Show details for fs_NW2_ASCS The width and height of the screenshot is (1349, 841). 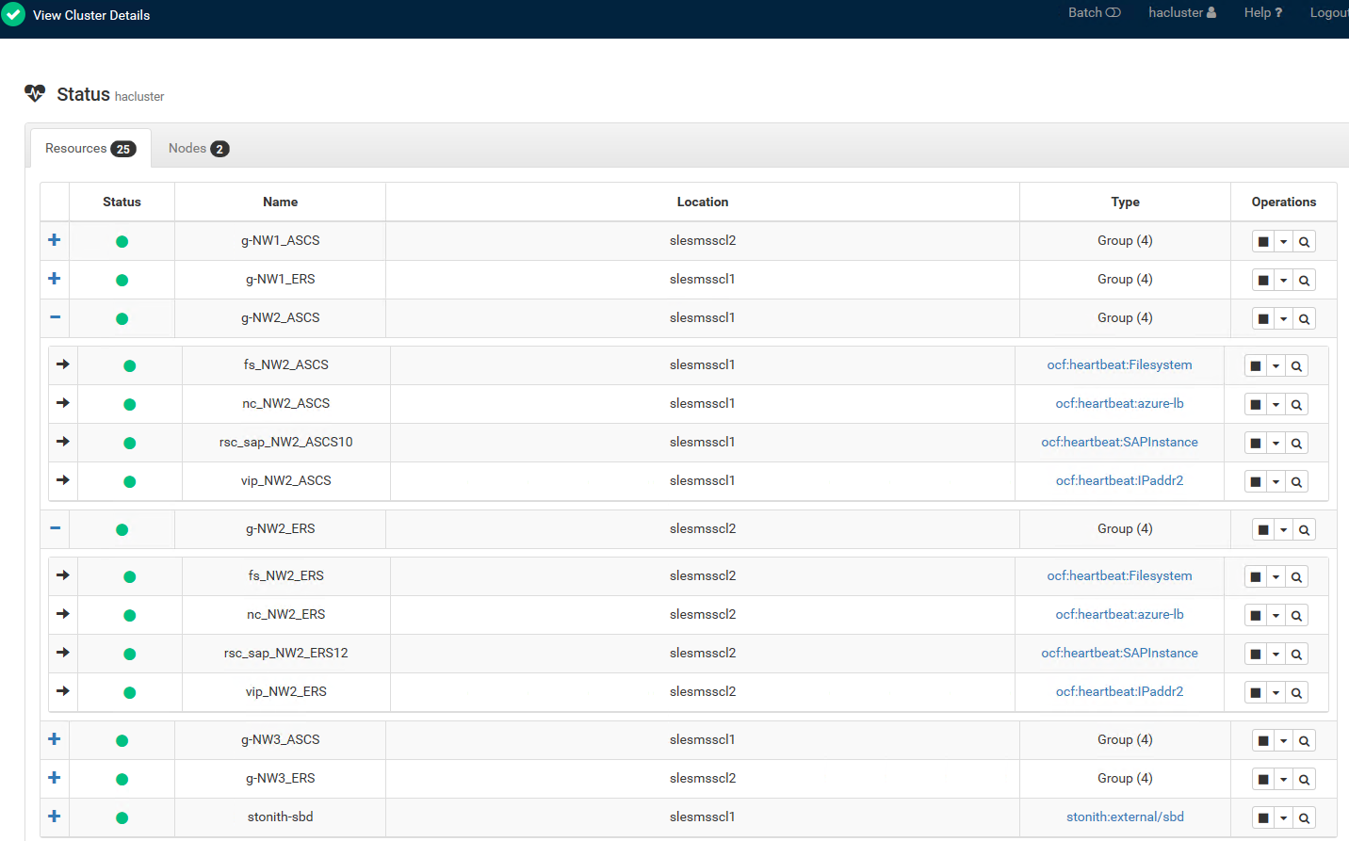[1296, 366]
